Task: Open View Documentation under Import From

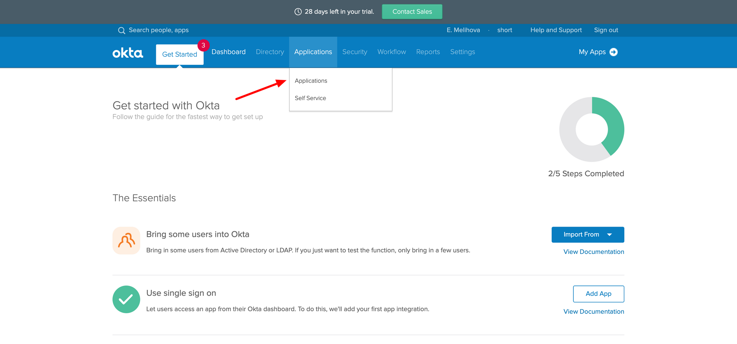Action: pos(594,252)
